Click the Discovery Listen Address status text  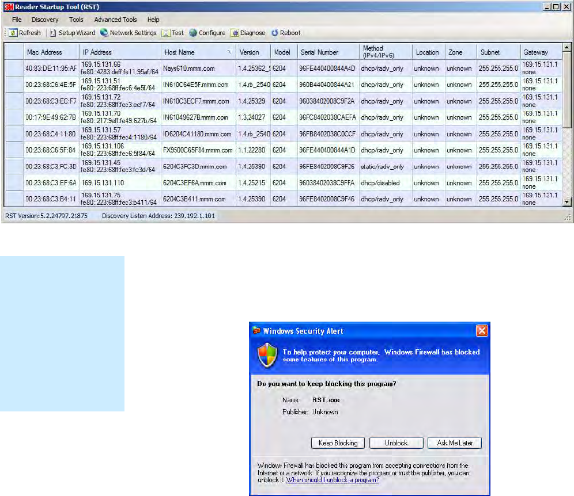click(x=158, y=216)
